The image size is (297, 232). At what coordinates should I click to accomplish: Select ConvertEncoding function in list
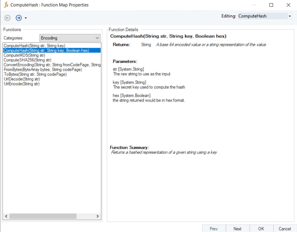[x=52, y=65]
